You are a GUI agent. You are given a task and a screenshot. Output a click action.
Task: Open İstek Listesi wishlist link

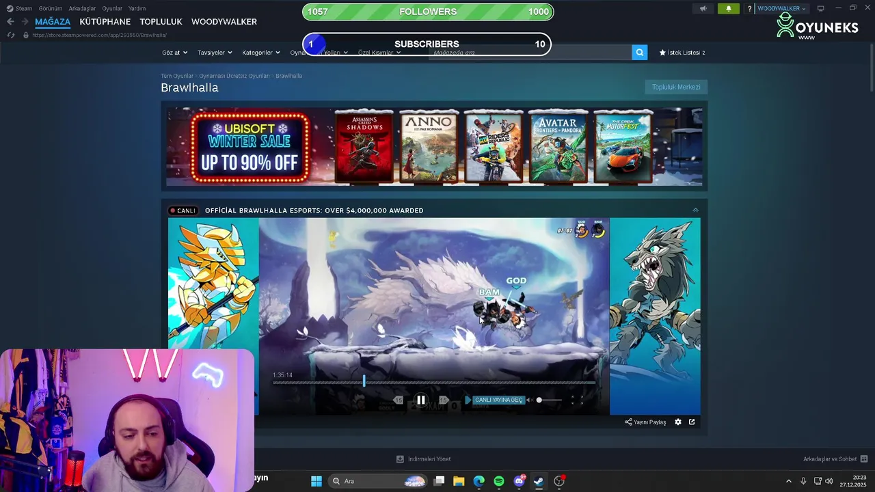pos(682,53)
